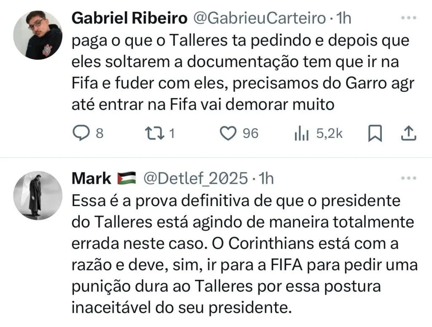This screenshot has width=432, height=327.
Task: Click the reply icon on Gabriel Ribeiro's tweet
Action: pyautogui.click(x=80, y=134)
